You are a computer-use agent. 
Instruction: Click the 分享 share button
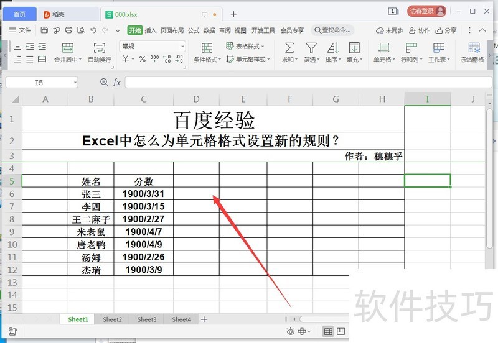446,30
